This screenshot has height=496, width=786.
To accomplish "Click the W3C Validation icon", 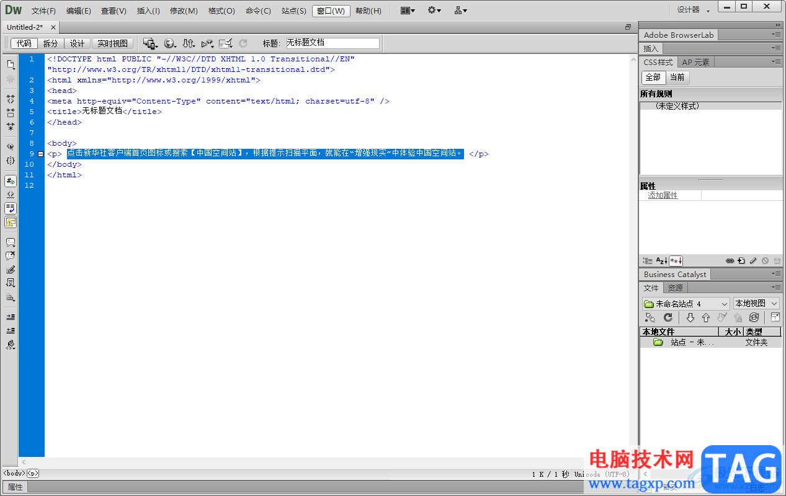I will [207, 43].
